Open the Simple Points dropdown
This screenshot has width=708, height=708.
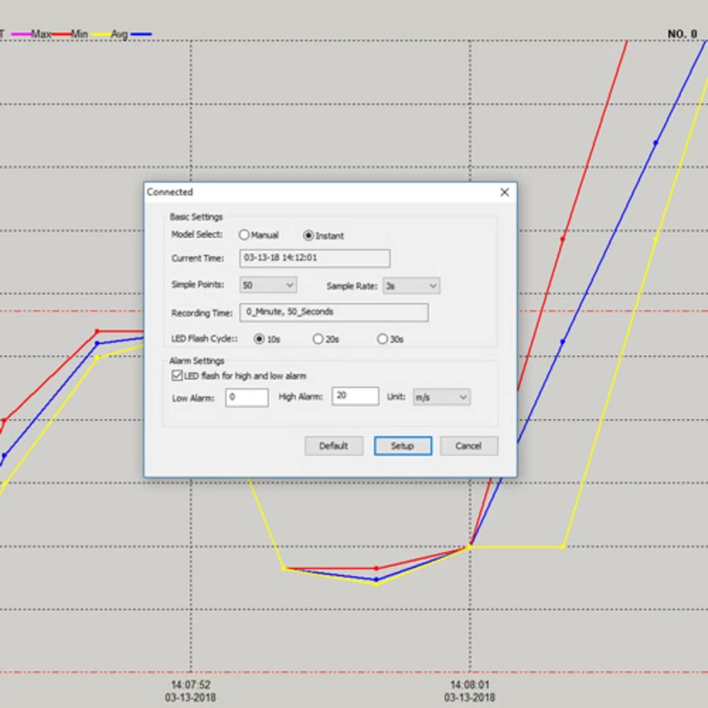(x=268, y=285)
